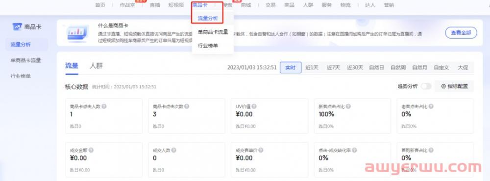The image size is (490, 181).
Task: Select 流量分析 in the left sidebar
Action: (x=27, y=45)
